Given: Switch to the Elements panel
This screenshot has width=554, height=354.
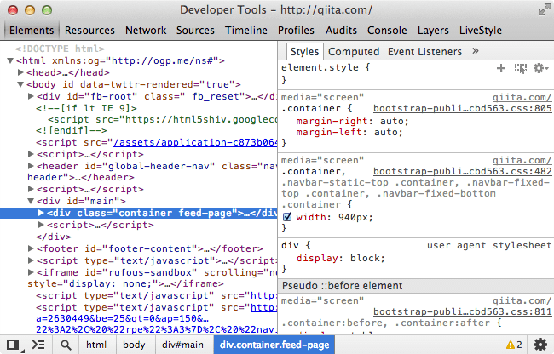Looking at the screenshot, I should [x=32, y=31].
